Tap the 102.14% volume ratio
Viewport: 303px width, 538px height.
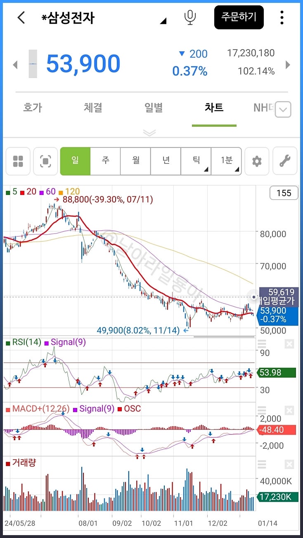(x=256, y=71)
